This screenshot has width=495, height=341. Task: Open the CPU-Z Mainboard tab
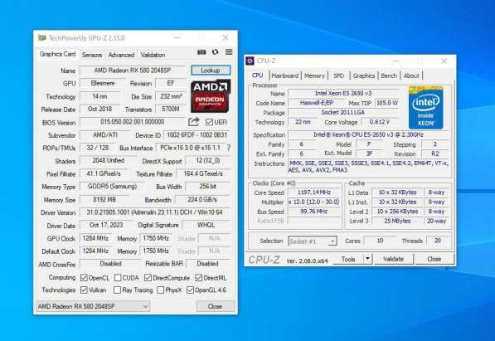[285, 76]
